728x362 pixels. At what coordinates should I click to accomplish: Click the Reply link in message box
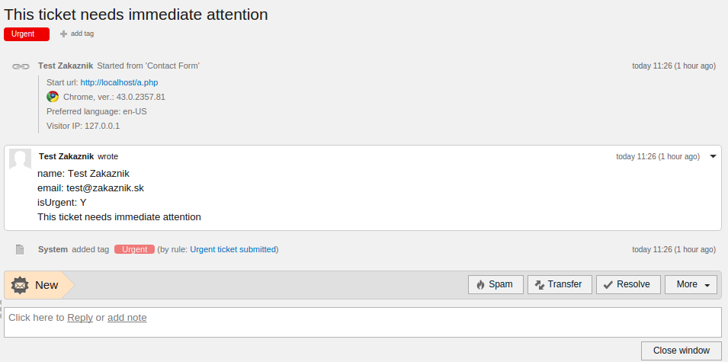[x=80, y=318]
